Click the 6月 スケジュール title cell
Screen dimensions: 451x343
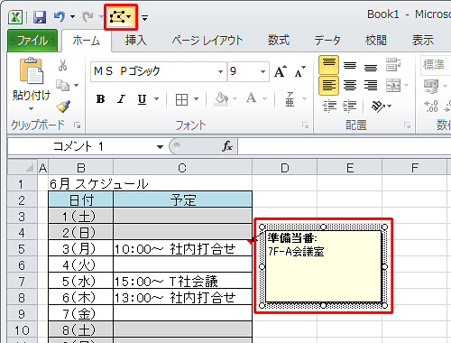(81, 184)
